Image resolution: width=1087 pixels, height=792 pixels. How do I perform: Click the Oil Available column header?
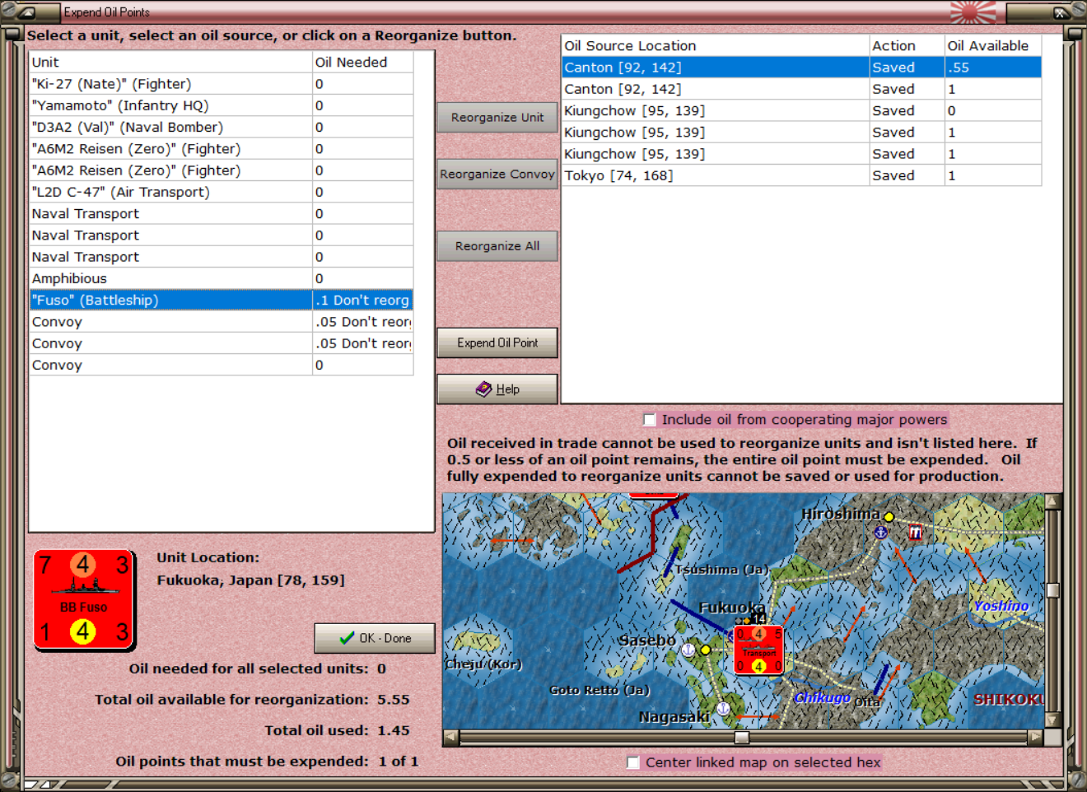point(992,46)
